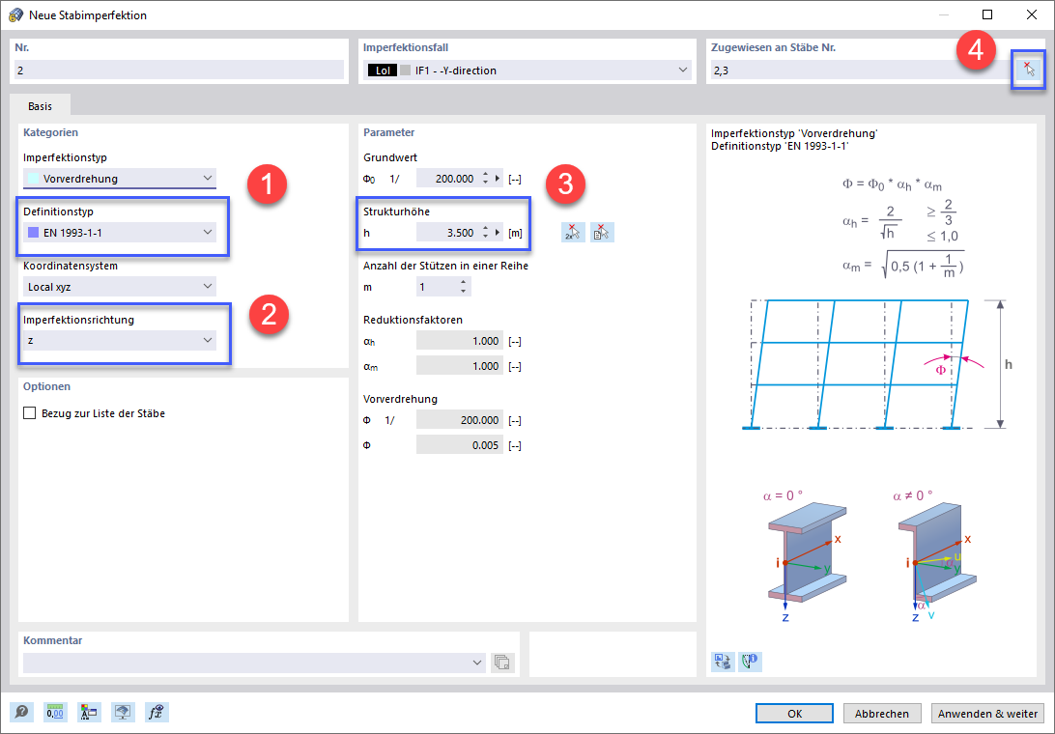Click the Vorverdrehung Φ 1/ field 200.000
This screenshot has height=734, width=1055.
pos(460,420)
